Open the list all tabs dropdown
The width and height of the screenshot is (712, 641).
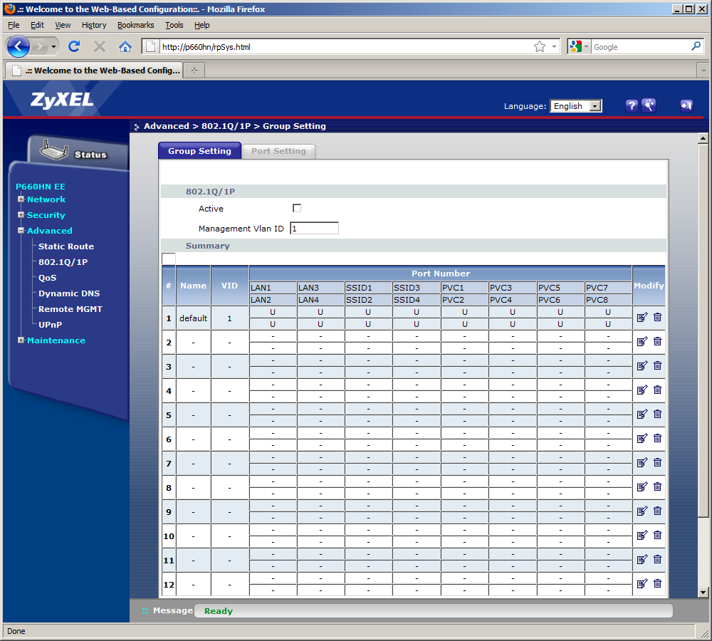703,71
